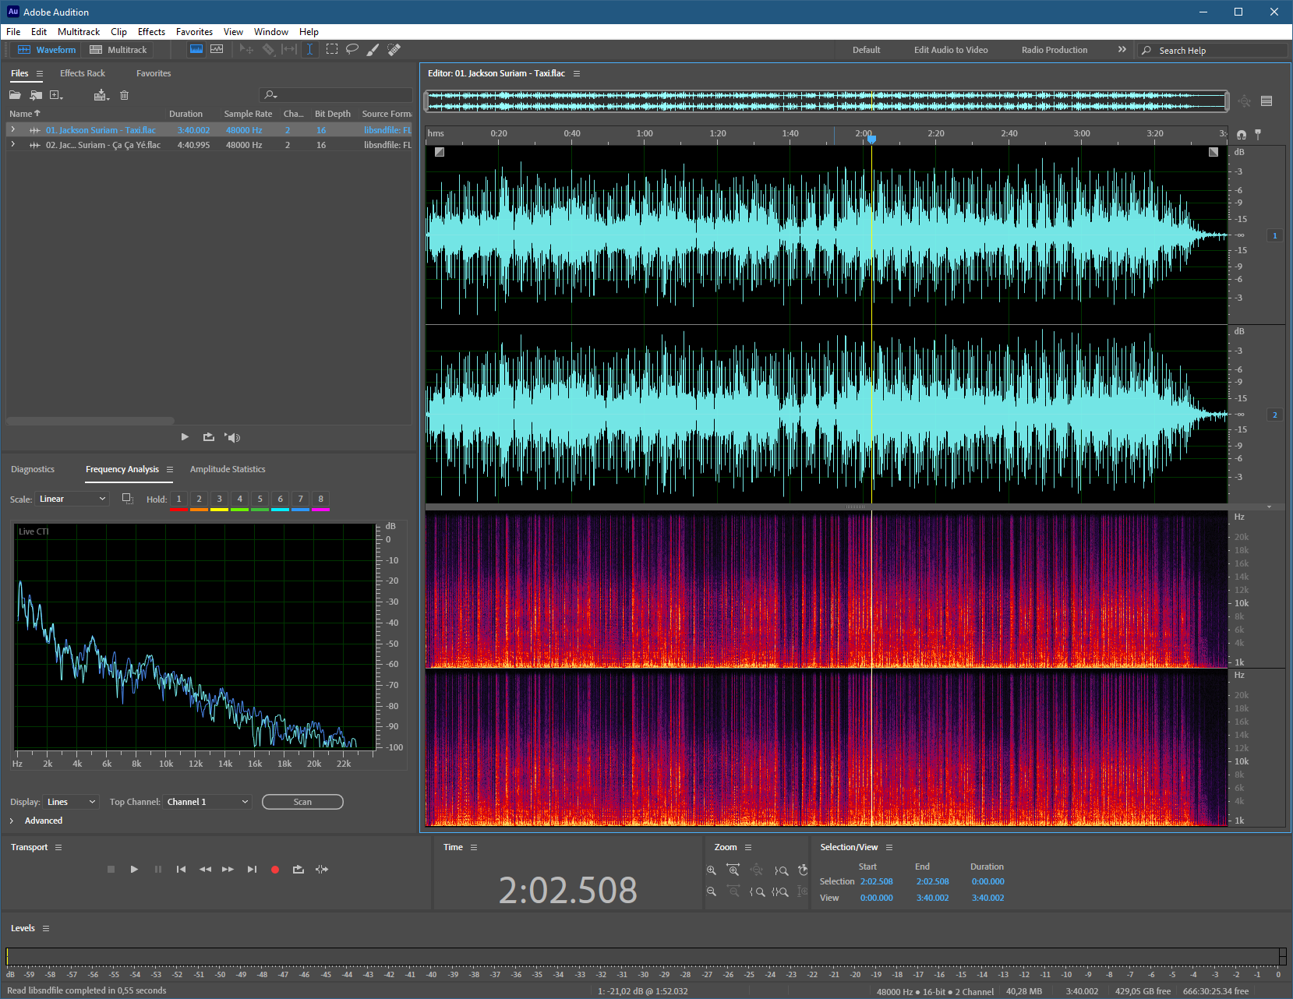Switch to Diagnostics tab
Image resolution: width=1293 pixels, height=999 pixels.
33,469
